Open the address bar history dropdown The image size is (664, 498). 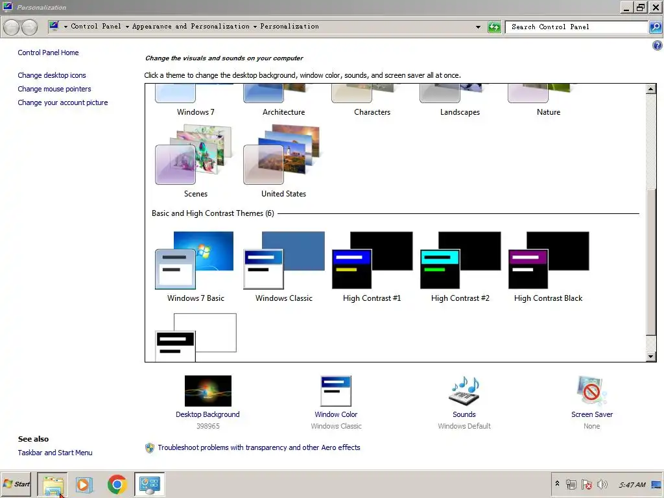click(x=478, y=27)
